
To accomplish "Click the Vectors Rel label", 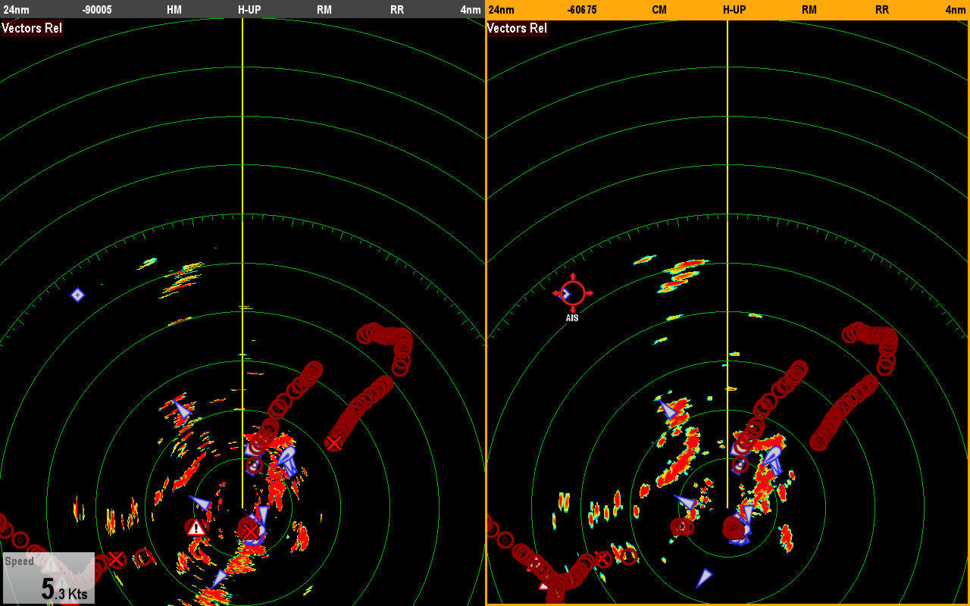I will [x=32, y=28].
